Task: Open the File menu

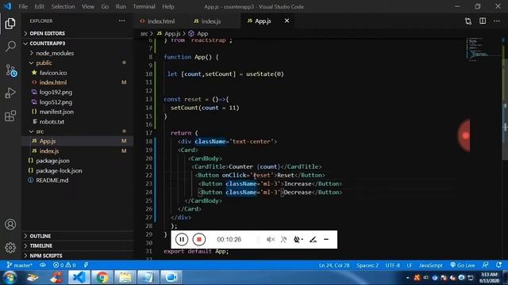Action: [23, 6]
